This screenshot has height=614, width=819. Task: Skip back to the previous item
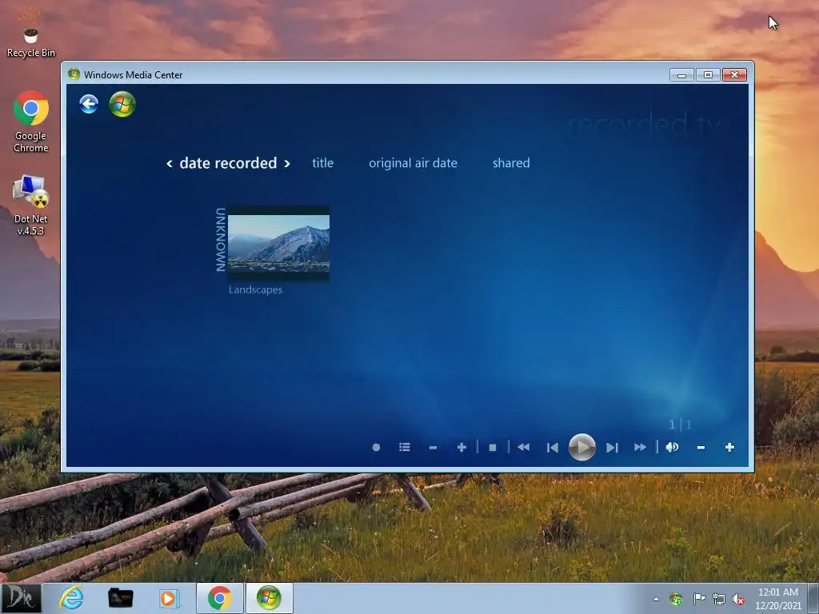click(x=552, y=448)
